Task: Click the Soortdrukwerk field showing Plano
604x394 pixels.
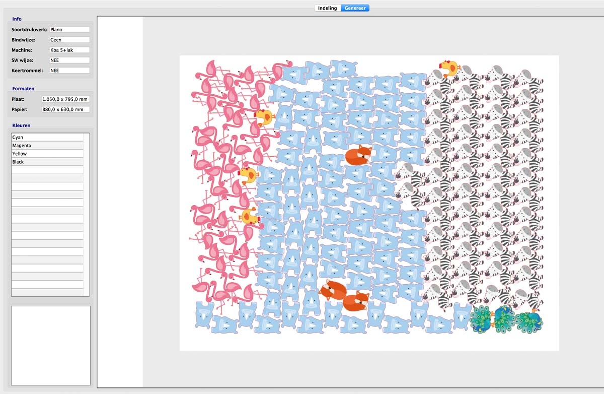Action: (69, 30)
